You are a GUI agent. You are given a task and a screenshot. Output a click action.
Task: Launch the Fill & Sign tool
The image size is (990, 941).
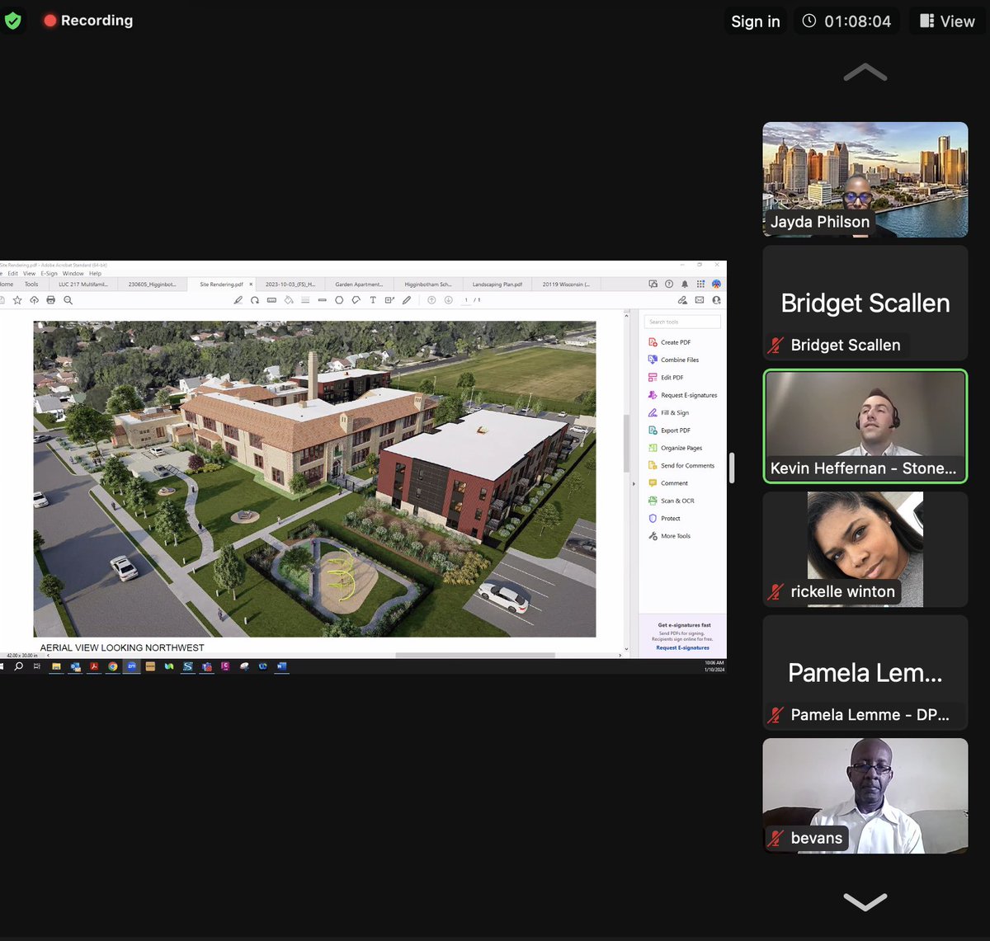tap(669, 412)
